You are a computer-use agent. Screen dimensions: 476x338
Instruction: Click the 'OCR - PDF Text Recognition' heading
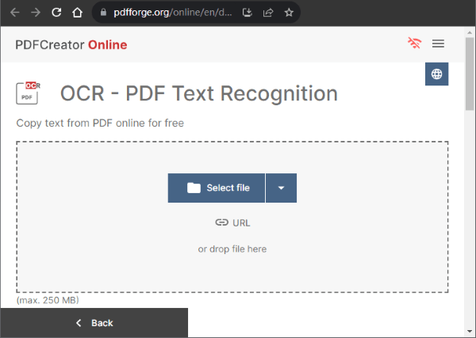(199, 93)
